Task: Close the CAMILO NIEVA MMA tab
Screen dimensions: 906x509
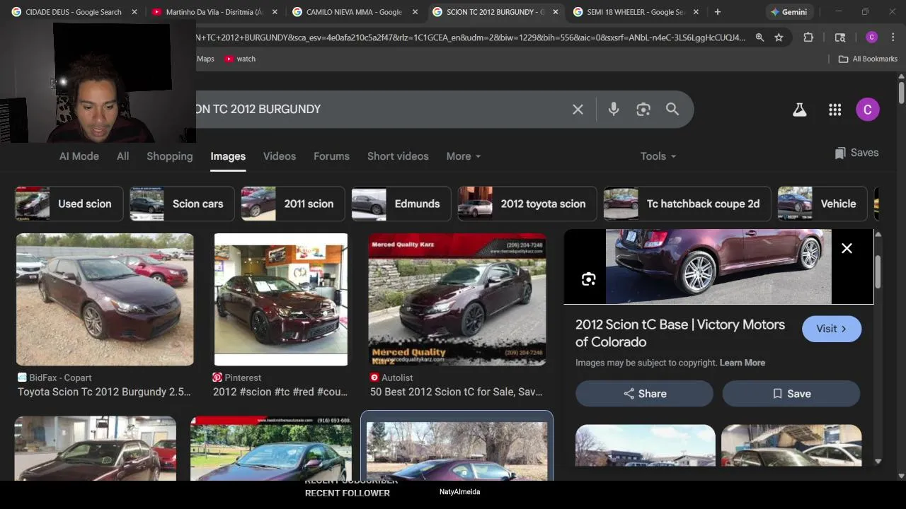Action: 415,12
